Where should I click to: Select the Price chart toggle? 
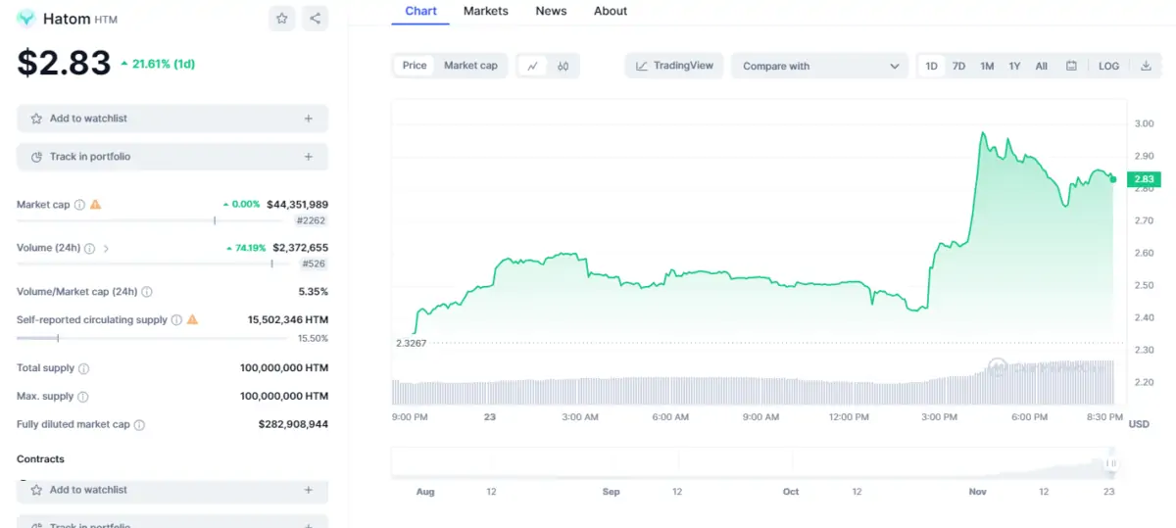[x=415, y=66]
